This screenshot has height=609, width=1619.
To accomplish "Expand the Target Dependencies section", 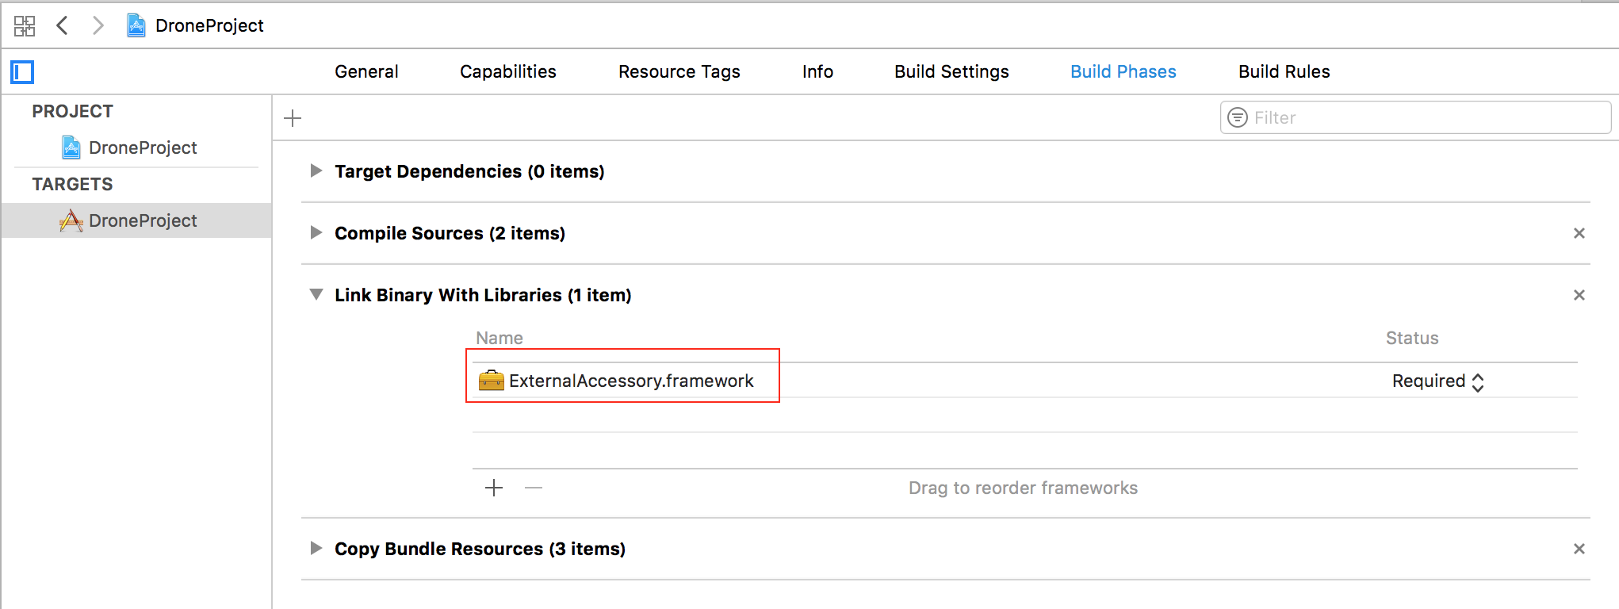I will (316, 170).
